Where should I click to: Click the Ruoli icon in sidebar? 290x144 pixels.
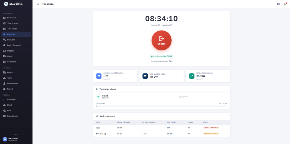tap(5, 111)
